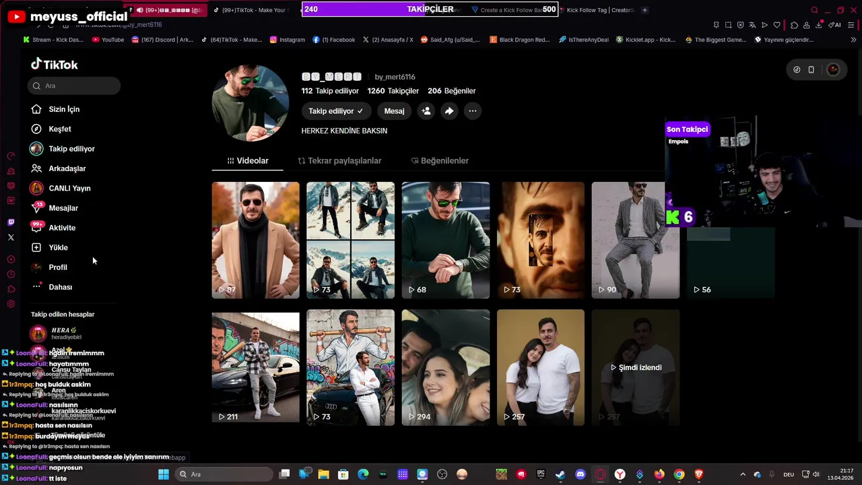Open the beige-coat video with 87 views

click(255, 240)
